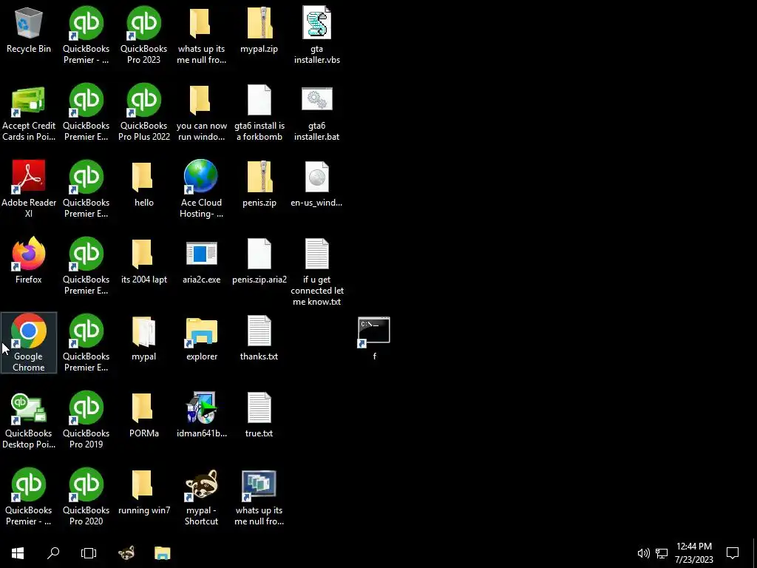Launch QuickBooks Pro 2023 shortcut
The width and height of the screenshot is (757, 568).
coord(143,35)
